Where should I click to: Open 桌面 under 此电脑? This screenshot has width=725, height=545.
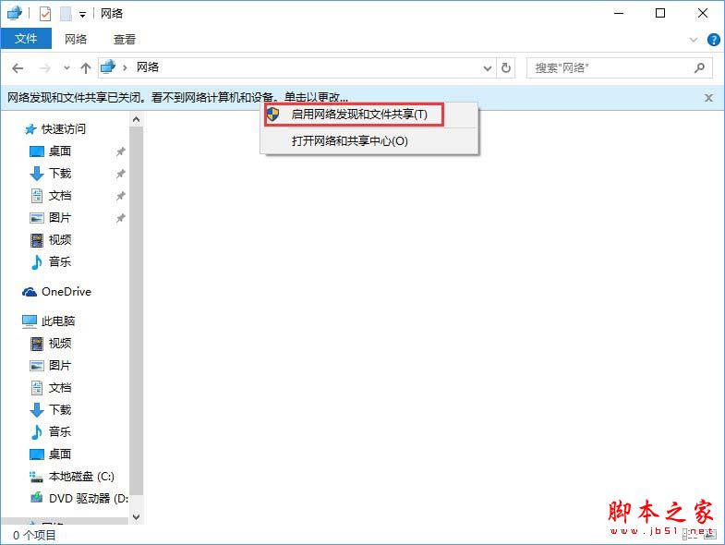[x=60, y=454]
